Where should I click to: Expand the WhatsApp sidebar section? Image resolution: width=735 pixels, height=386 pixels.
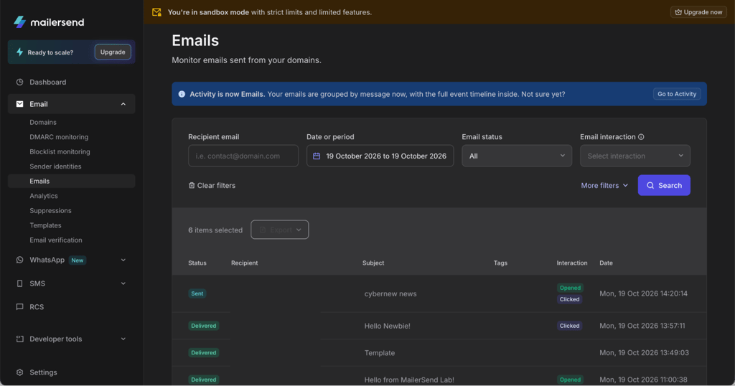pyautogui.click(x=123, y=260)
